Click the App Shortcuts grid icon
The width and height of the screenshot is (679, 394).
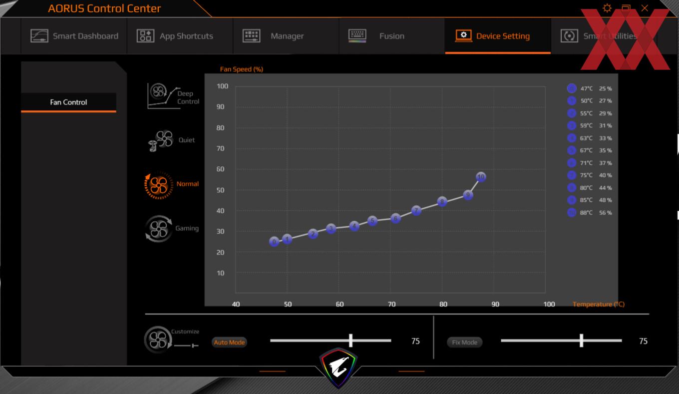(x=145, y=36)
